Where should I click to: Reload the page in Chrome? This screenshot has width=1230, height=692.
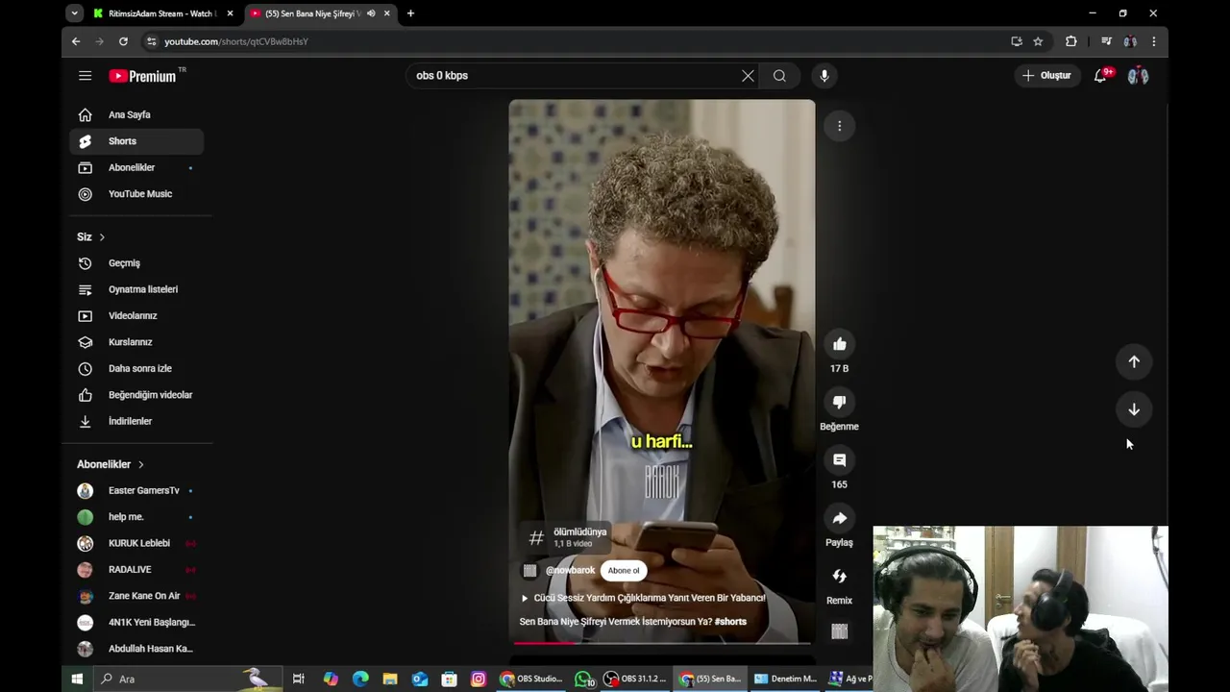[123, 41]
